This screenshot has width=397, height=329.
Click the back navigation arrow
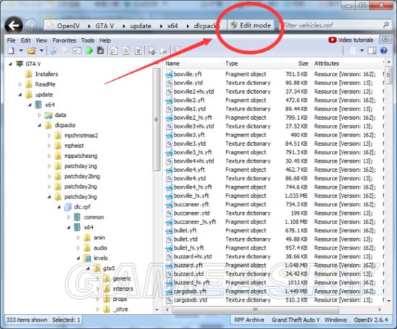coord(14,25)
